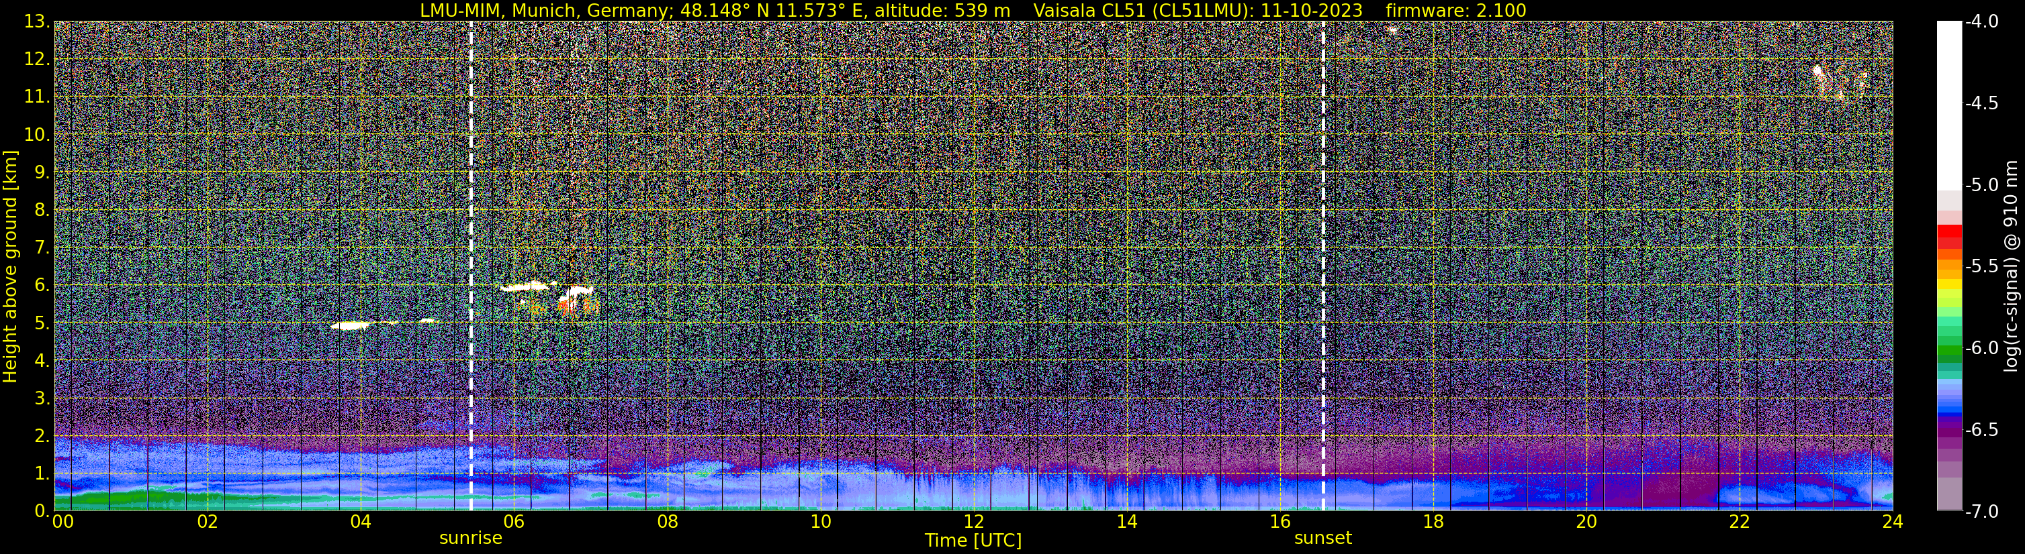Click the colorbar tick label '-6.5'
Screen dimensions: 2025x554
tap(1981, 430)
